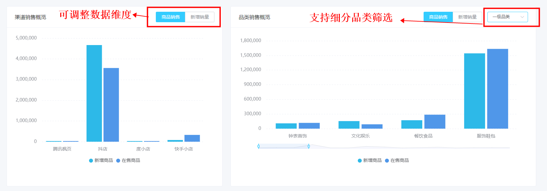The width and height of the screenshot is (547, 191).
Task: Click the 钟表首饰 axis label
Action: tap(298, 136)
